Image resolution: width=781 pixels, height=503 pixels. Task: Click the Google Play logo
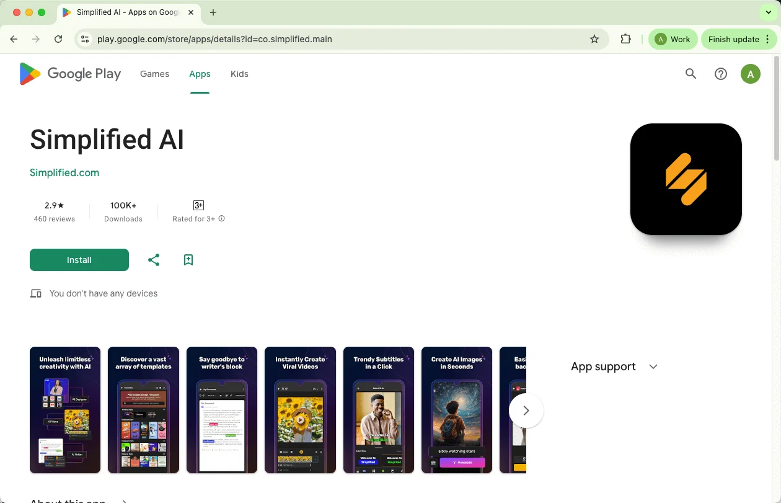70,74
